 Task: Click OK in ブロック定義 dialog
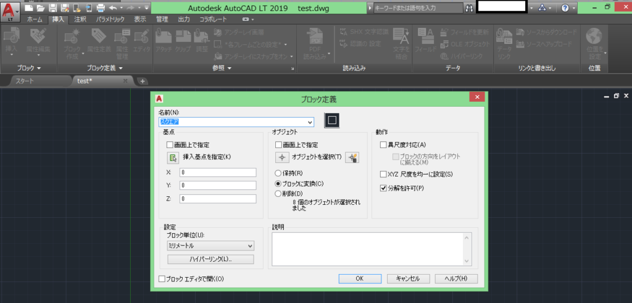pyautogui.click(x=360, y=278)
